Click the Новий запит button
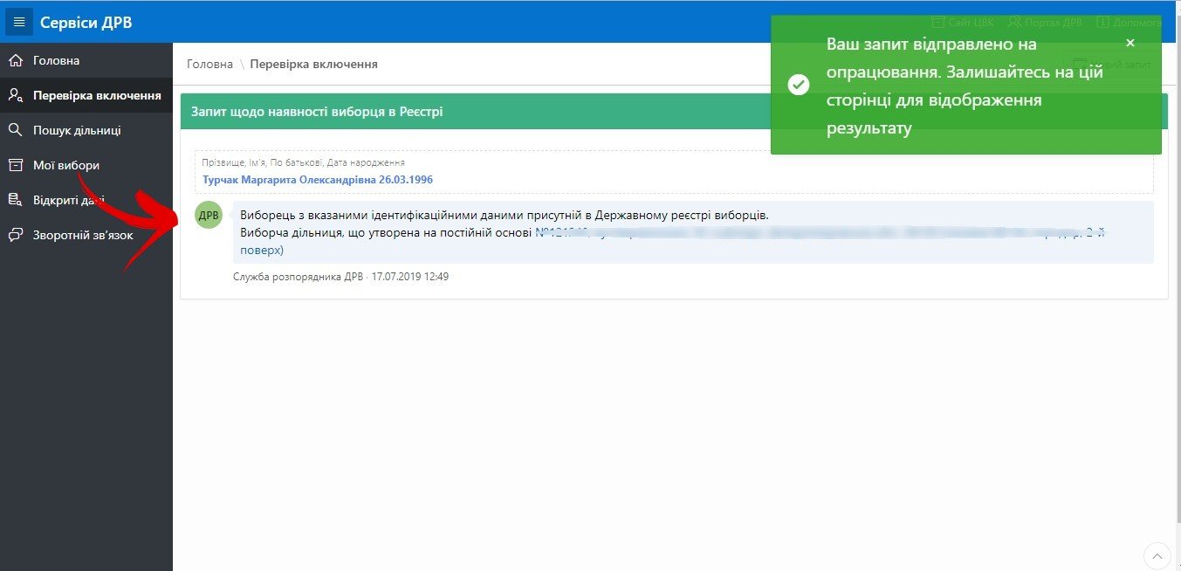This screenshot has width=1181, height=571. coord(1111,65)
